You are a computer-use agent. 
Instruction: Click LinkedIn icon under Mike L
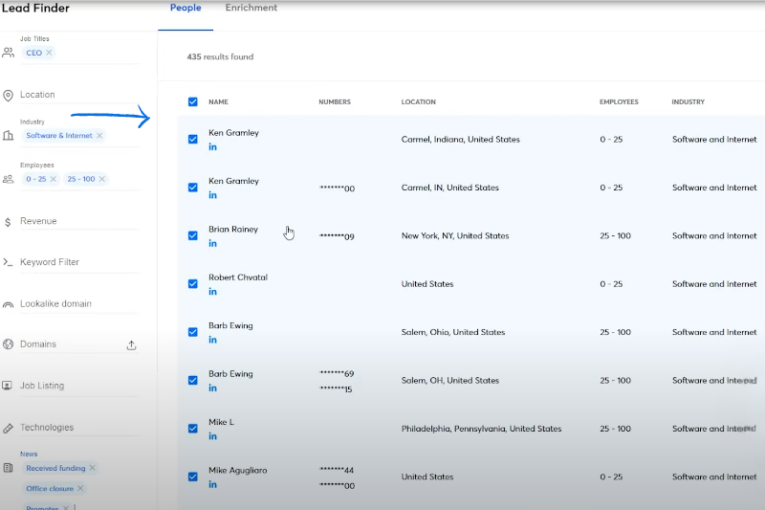pos(213,436)
